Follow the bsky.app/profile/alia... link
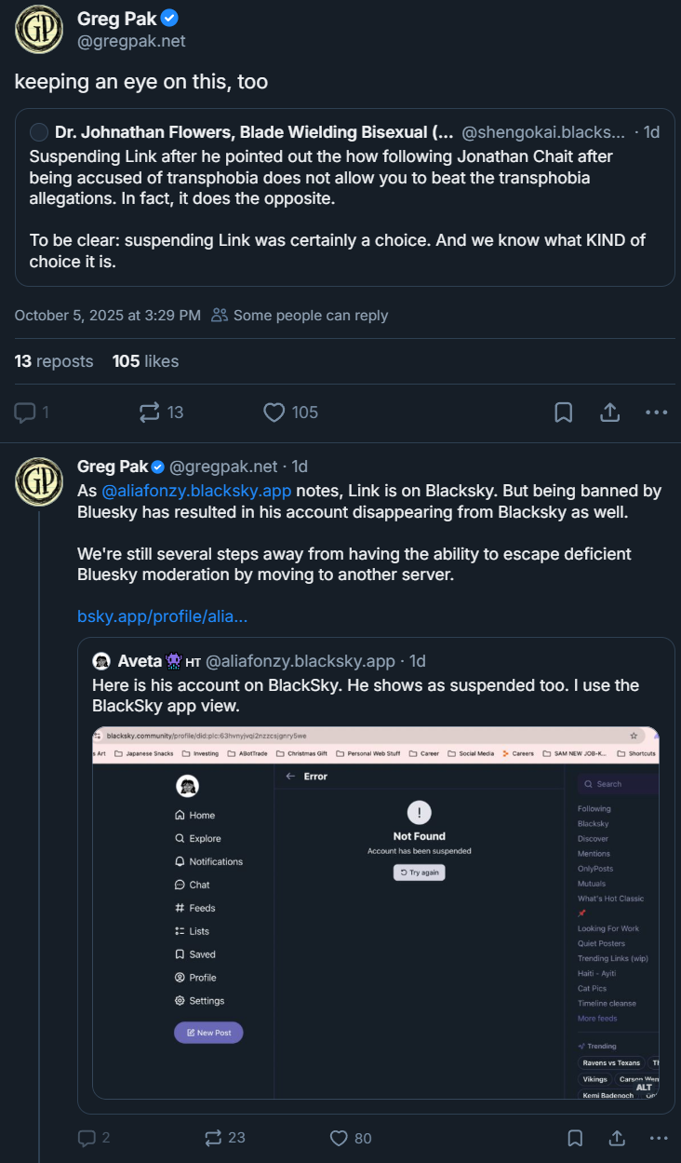The width and height of the screenshot is (681, 1163). 162,616
